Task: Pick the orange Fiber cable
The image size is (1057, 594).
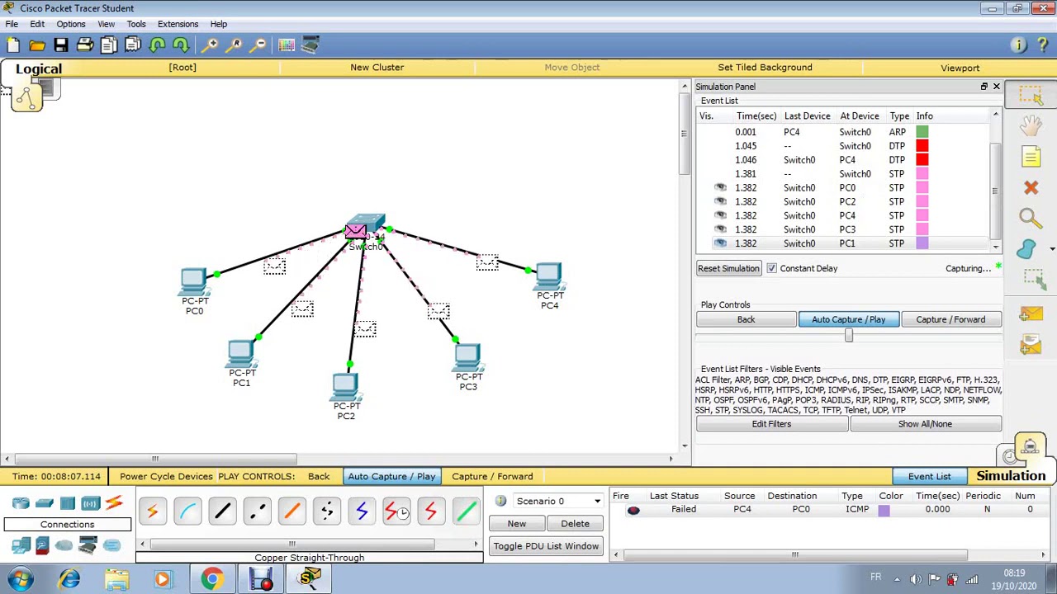Action: [292, 512]
